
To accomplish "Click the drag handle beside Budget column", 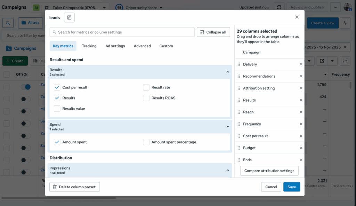I will pyautogui.click(x=239, y=148).
